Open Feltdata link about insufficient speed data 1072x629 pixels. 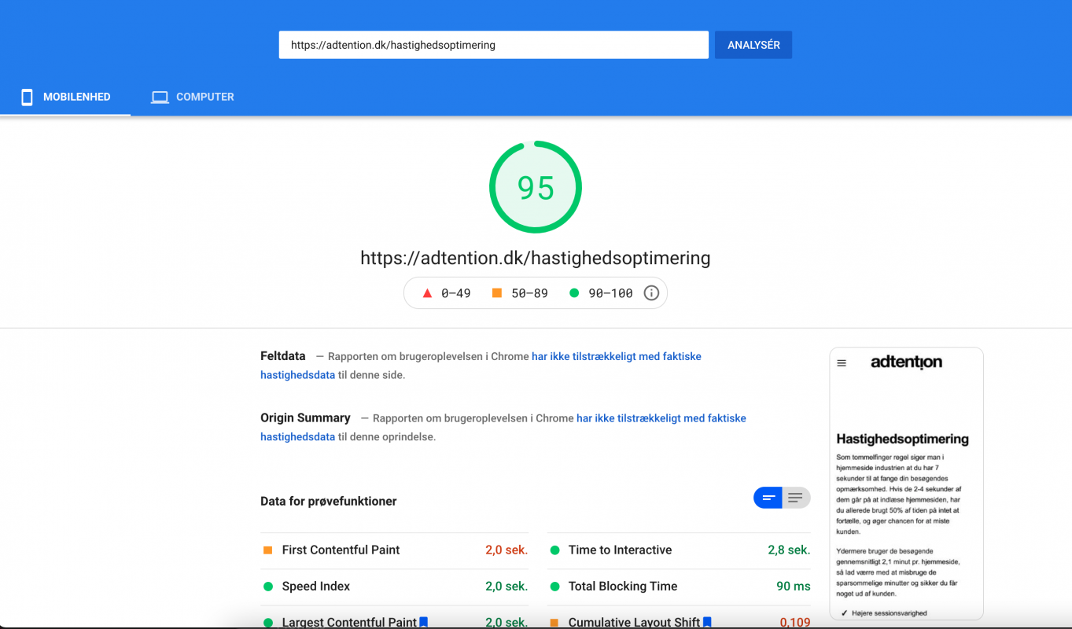tap(616, 356)
